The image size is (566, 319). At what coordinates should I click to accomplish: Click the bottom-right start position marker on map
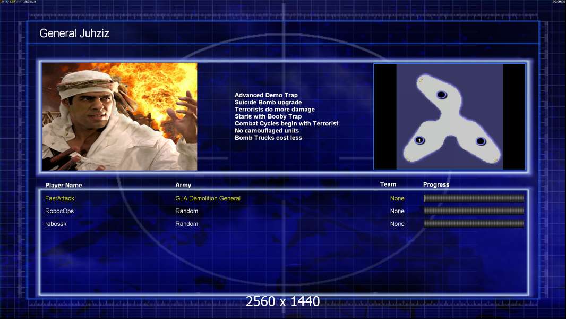[x=481, y=141]
